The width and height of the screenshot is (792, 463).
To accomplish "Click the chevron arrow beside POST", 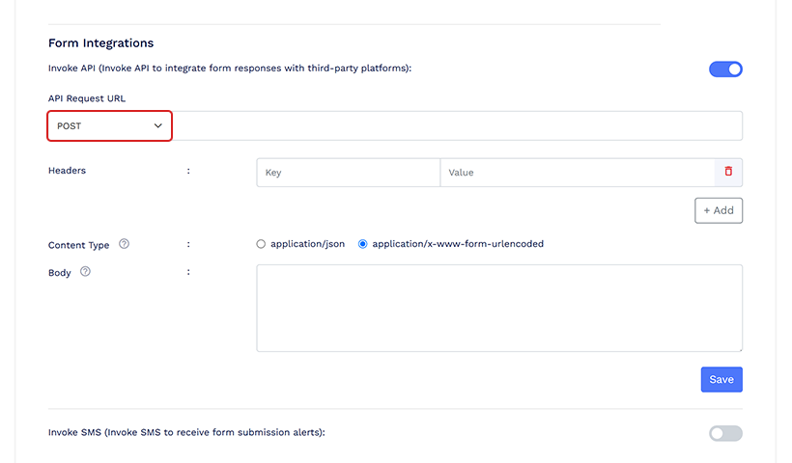I will pos(158,125).
